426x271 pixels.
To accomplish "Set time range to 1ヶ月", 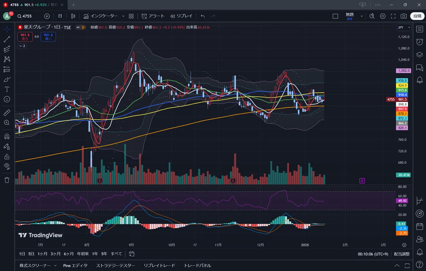I will click(x=42, y=254).
